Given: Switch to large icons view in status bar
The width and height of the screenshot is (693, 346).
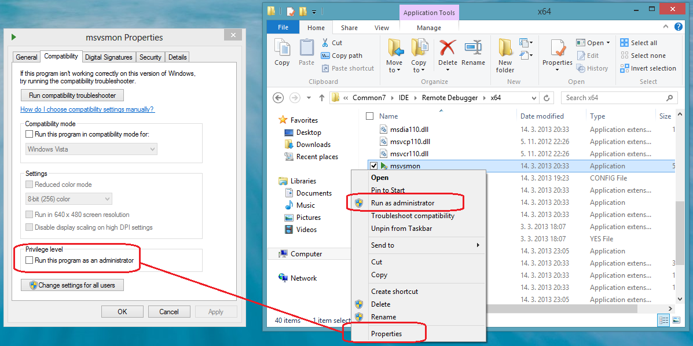Looking at the screenshot, I should pos(676,320).
